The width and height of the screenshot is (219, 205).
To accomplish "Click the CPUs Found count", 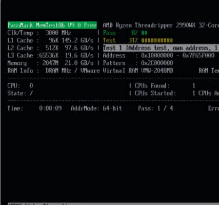I will [x=194, y=85].
